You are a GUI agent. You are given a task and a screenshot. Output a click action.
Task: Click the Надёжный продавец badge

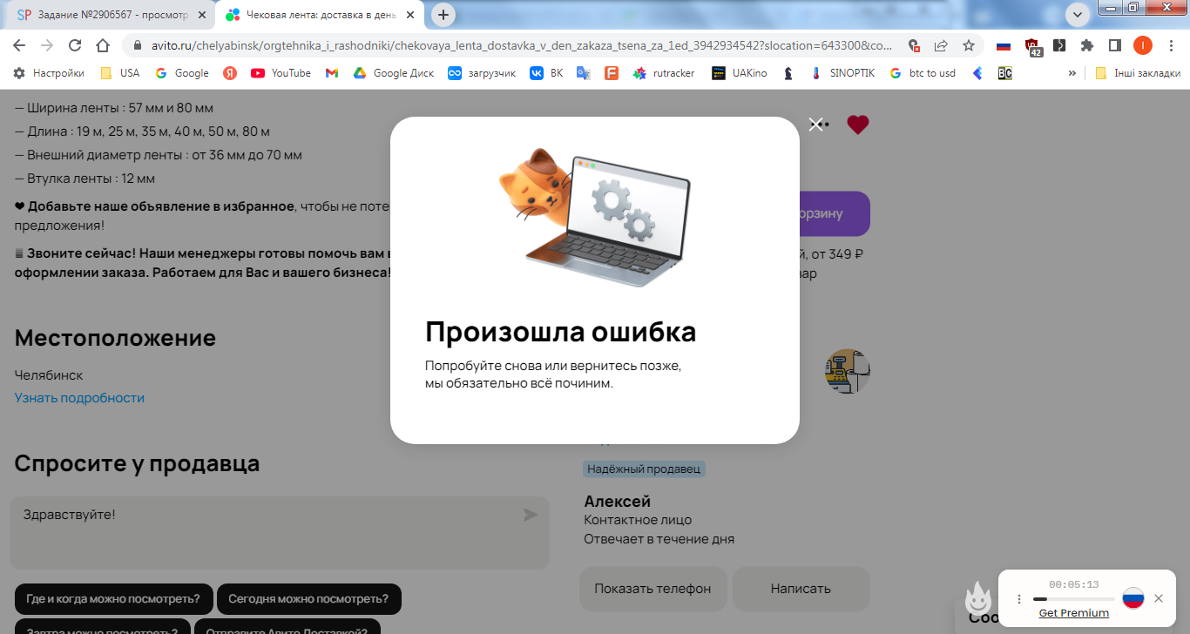644,469
